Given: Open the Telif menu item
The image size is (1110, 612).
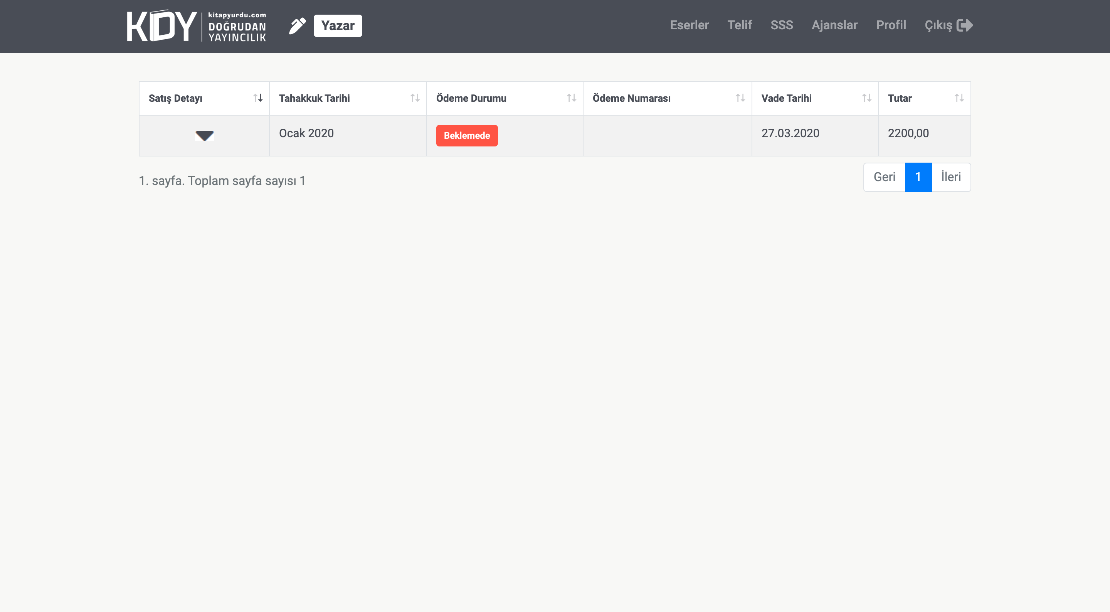Looking at the screenshot, I should (x=740, y=25).
